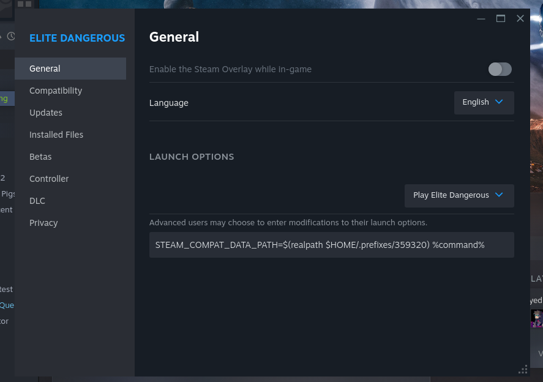Toggle Steam Overlay while in-game switch
This screenshot has width=543, height=382.
[500, 69]
